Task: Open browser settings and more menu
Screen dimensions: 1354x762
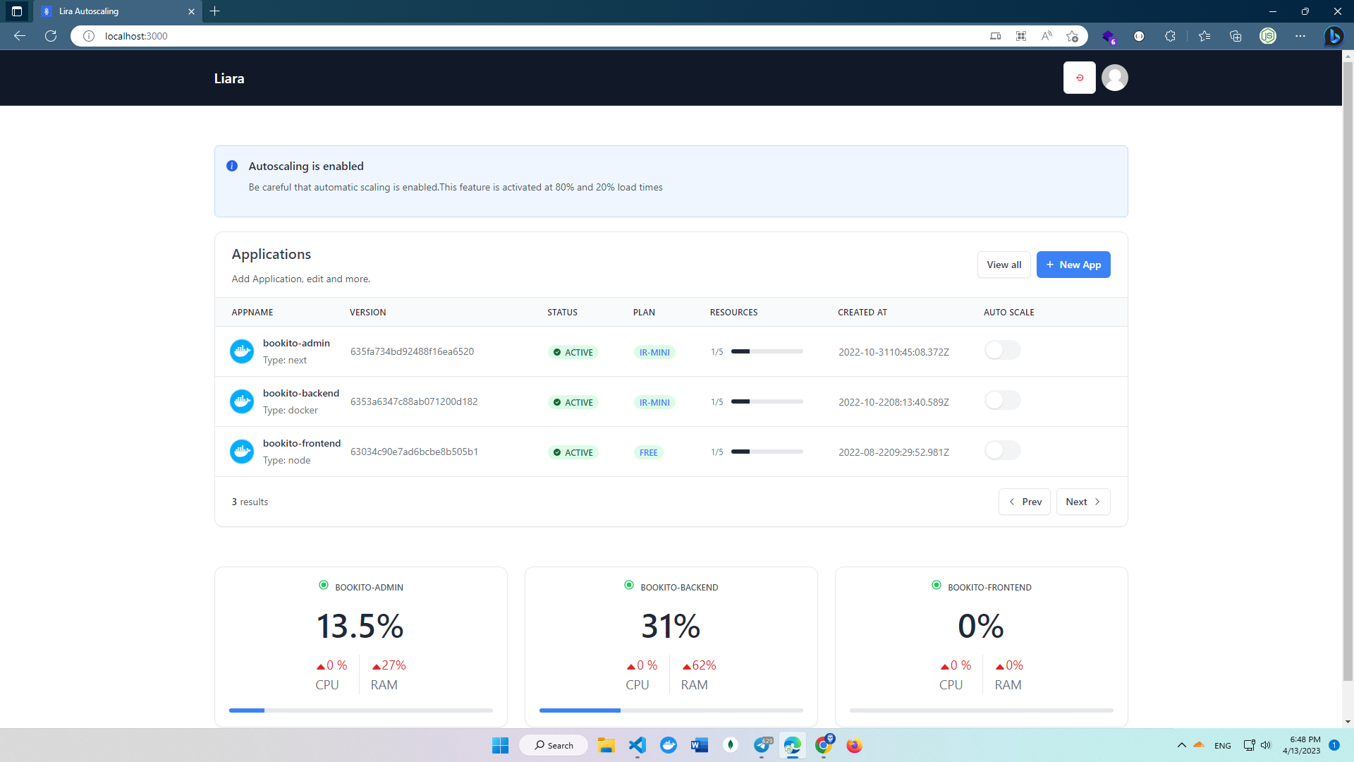Action: [x=1300, y=36]
